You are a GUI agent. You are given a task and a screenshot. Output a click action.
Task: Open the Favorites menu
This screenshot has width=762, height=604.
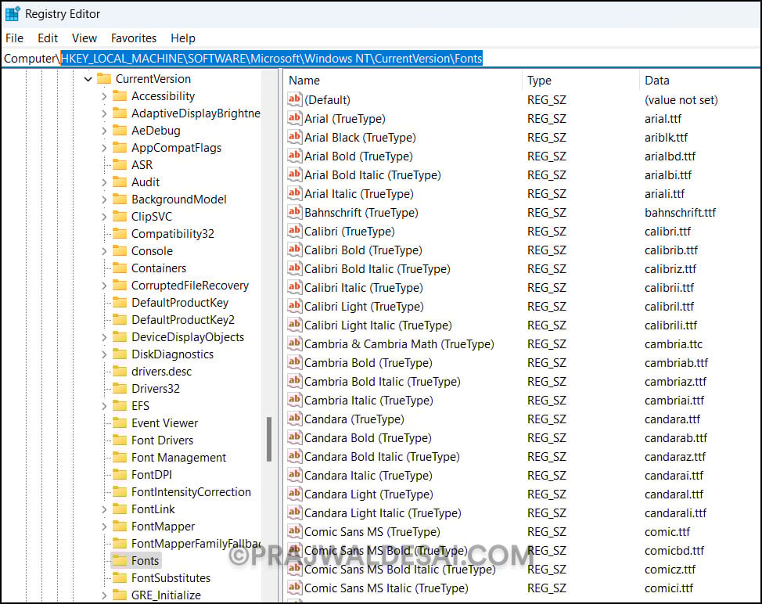click(134, 38)
